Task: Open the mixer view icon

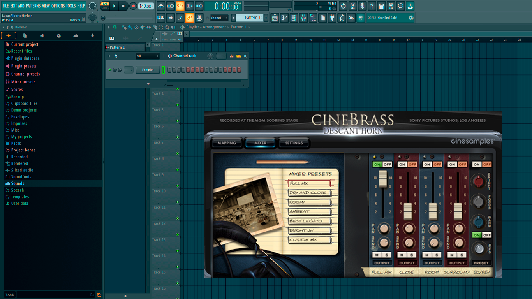Action: [303, 18]
